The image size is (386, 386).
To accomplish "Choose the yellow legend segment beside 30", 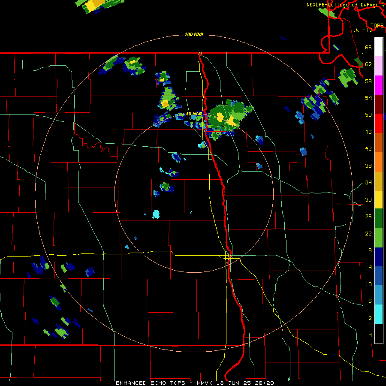I will click(379, 200).
